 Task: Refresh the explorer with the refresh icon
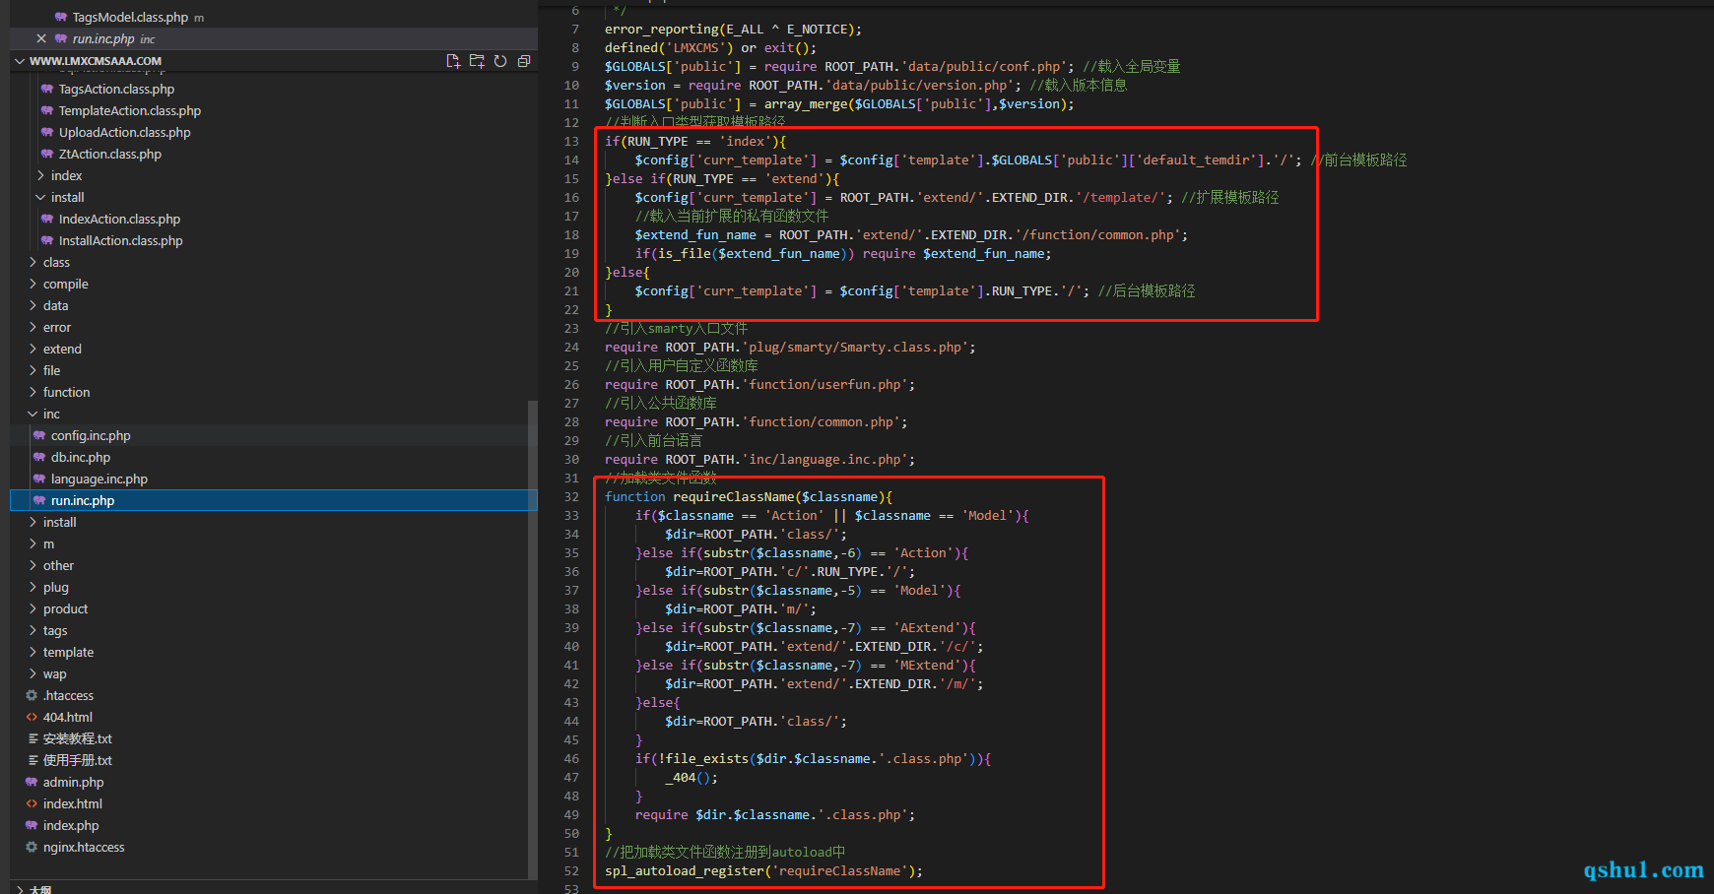click(x=500, y=61)
